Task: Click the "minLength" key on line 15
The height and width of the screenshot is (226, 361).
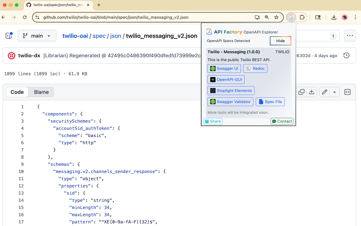Action: pyautogui.click(x=84, y=207)
